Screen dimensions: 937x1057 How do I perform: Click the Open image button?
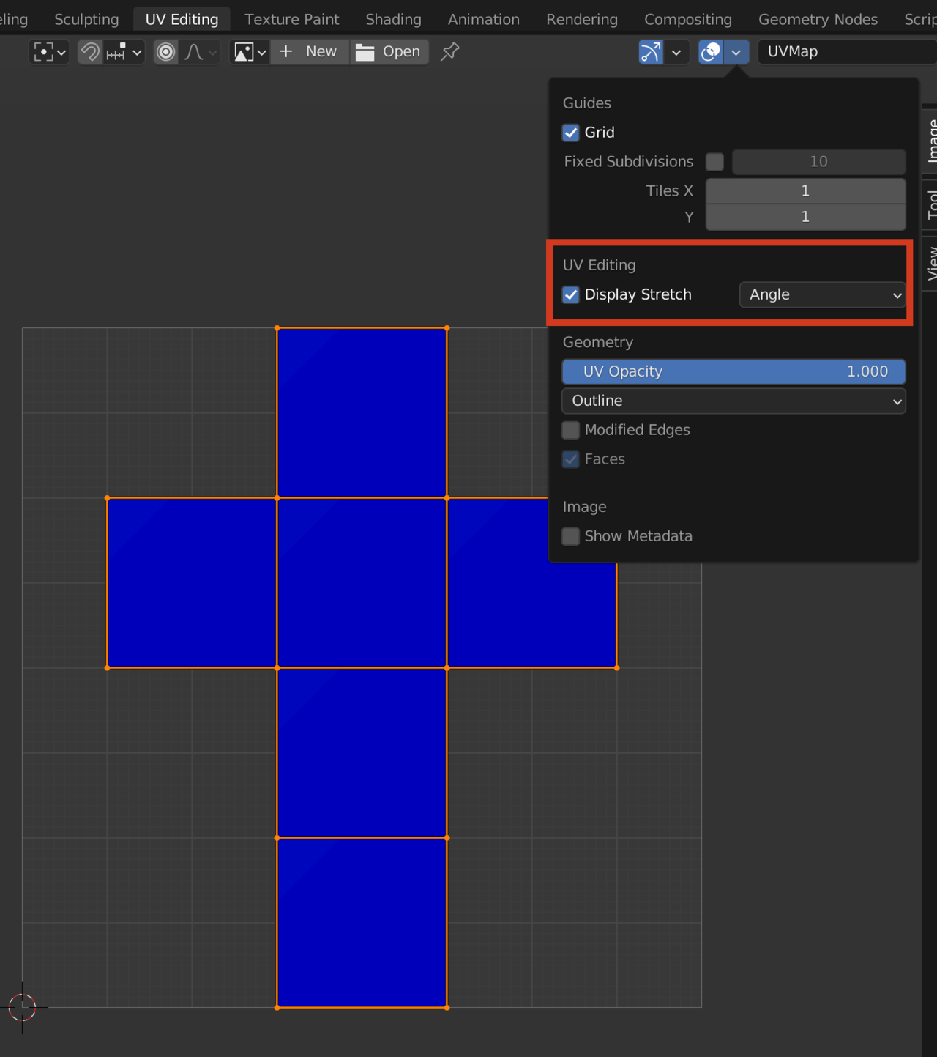(x=389, y=52)
